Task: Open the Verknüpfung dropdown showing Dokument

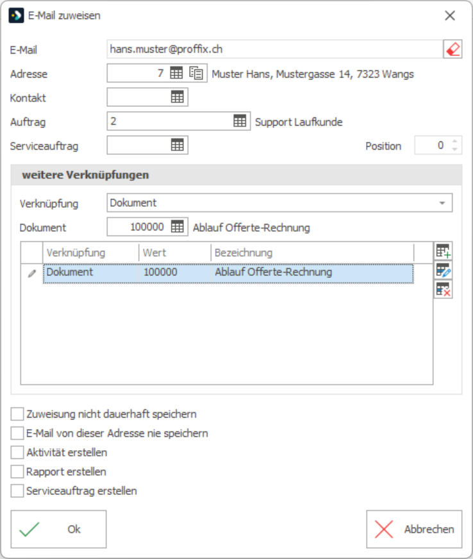Action: point(279,203)
